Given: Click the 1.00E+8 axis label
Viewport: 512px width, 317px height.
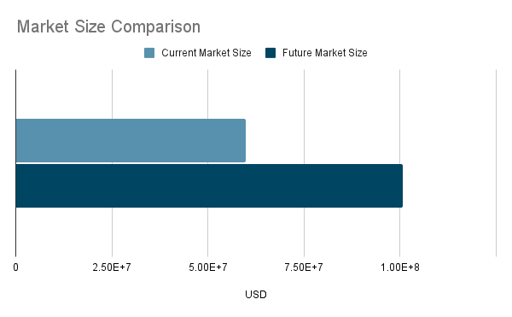Looking at the screenshot, I should (x=399, y=267).
